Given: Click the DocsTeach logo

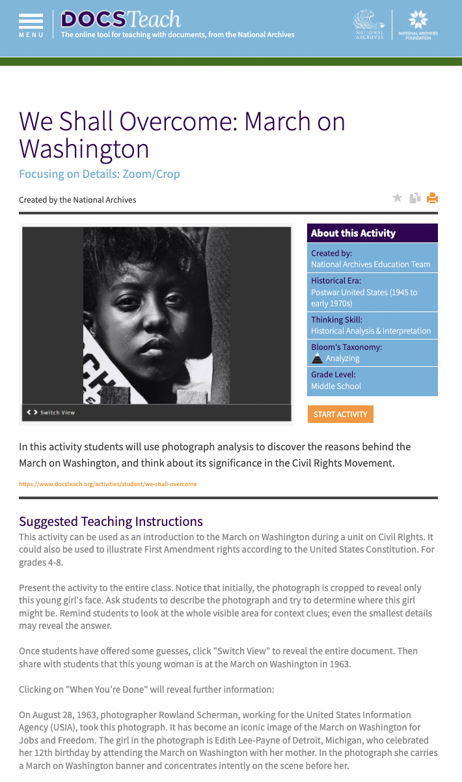Looking at the screenshot, I should [121, 19].
